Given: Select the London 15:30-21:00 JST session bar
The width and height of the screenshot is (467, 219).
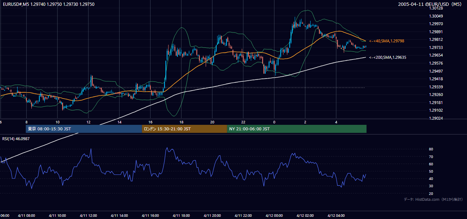Looking at the screenshot, I should (185, 129).
